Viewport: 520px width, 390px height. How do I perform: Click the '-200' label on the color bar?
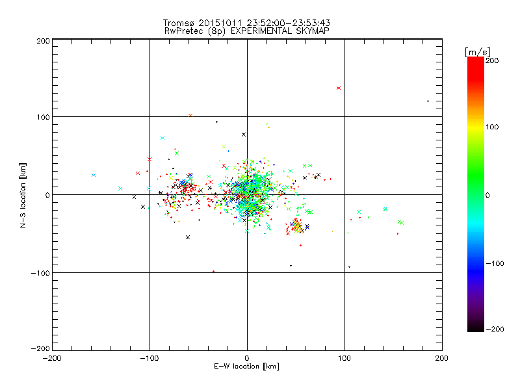[495, 330]
